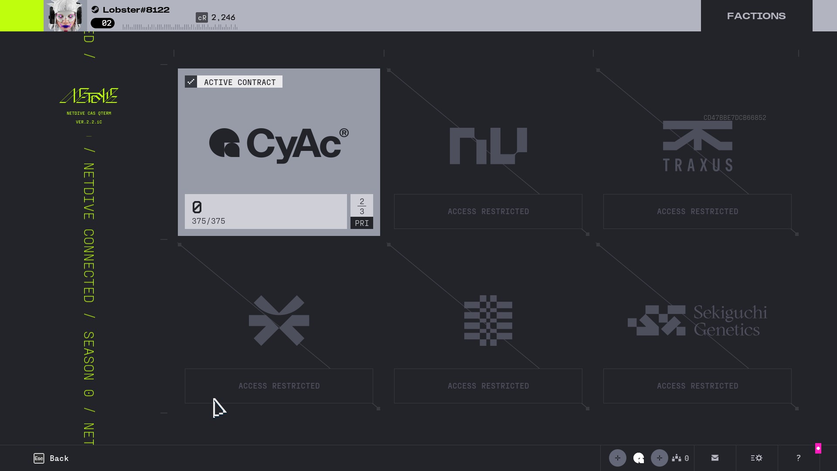The width and height of the screenshot is (837, 471).
Task: Select the NuCaloric faction logo
Action: (488, 146)
